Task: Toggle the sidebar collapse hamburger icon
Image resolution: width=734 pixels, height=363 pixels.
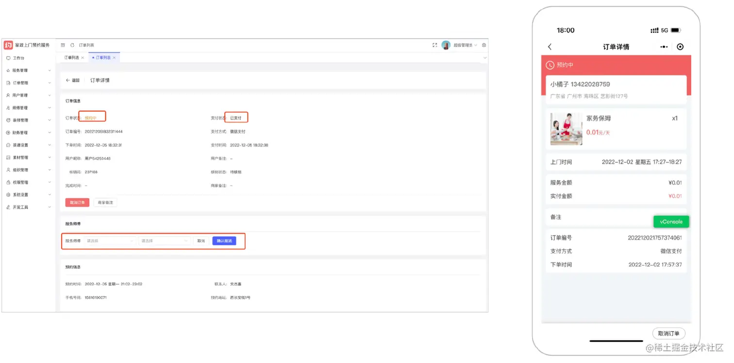Action: pos(63,45)
